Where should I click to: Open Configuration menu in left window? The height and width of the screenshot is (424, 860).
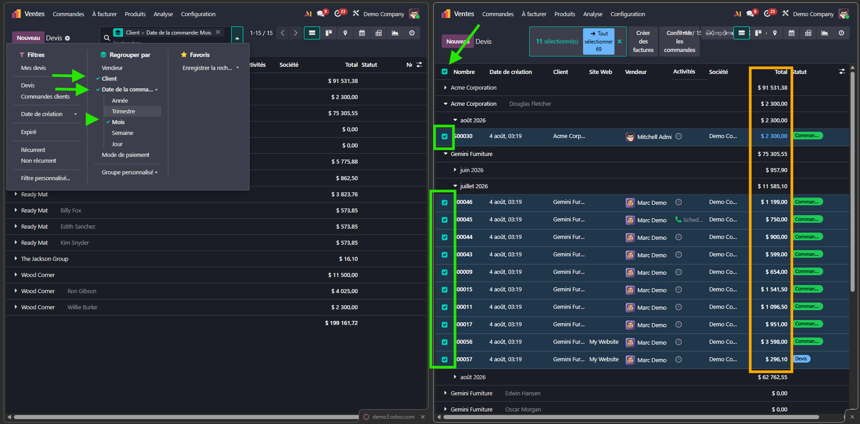[198, 14]
